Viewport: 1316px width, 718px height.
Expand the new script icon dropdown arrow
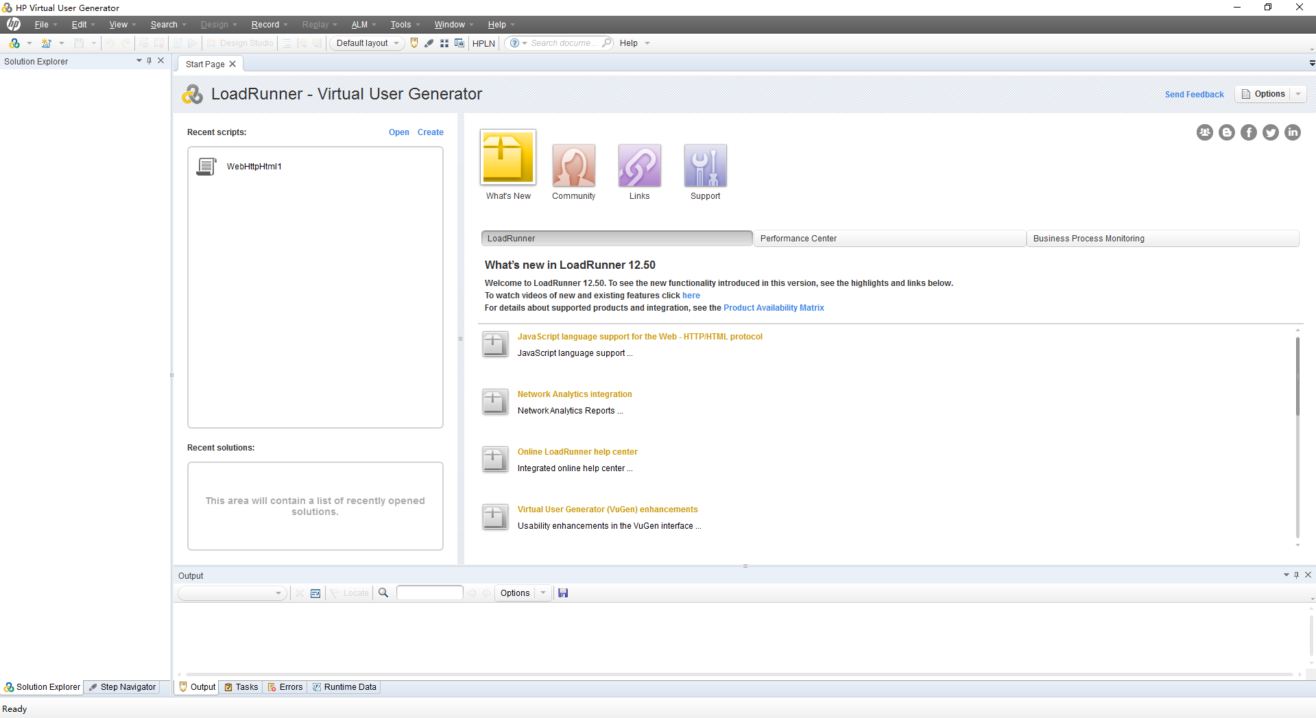(29, 43)
